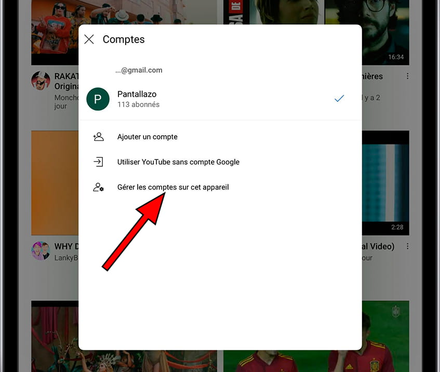Click the add-person icon
This screenshot has width=440, height=372.
(x=98, y=137)
